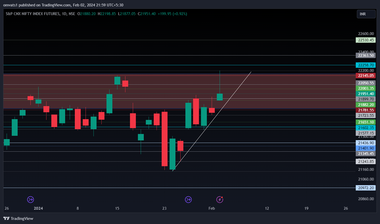
Task: Select the green 21882.20 price label
Action: [366, 105]
